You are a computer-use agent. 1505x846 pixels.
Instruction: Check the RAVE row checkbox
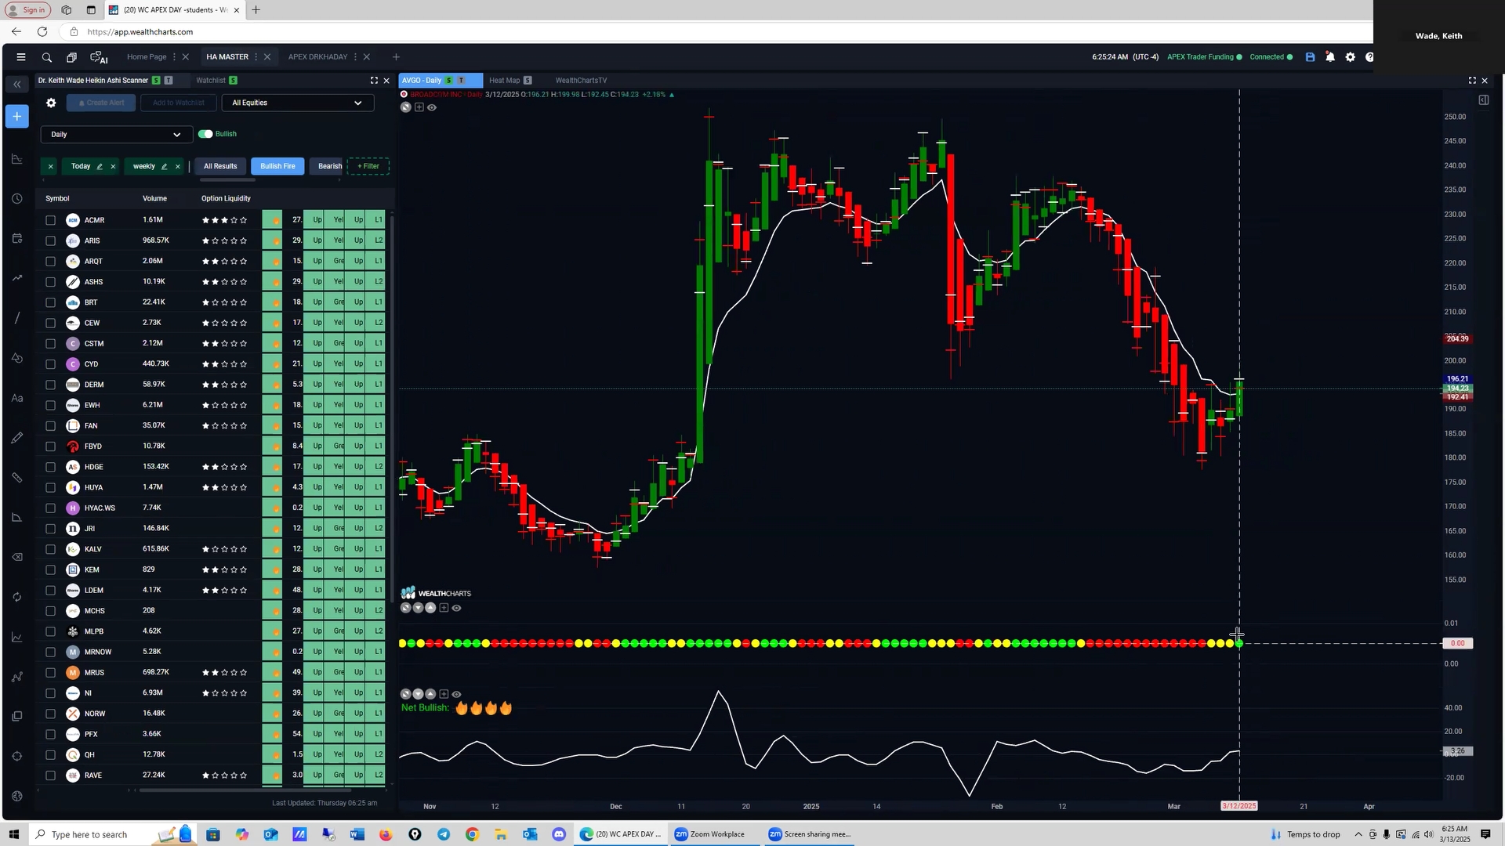pyautogui.click(x=51, y=775)
